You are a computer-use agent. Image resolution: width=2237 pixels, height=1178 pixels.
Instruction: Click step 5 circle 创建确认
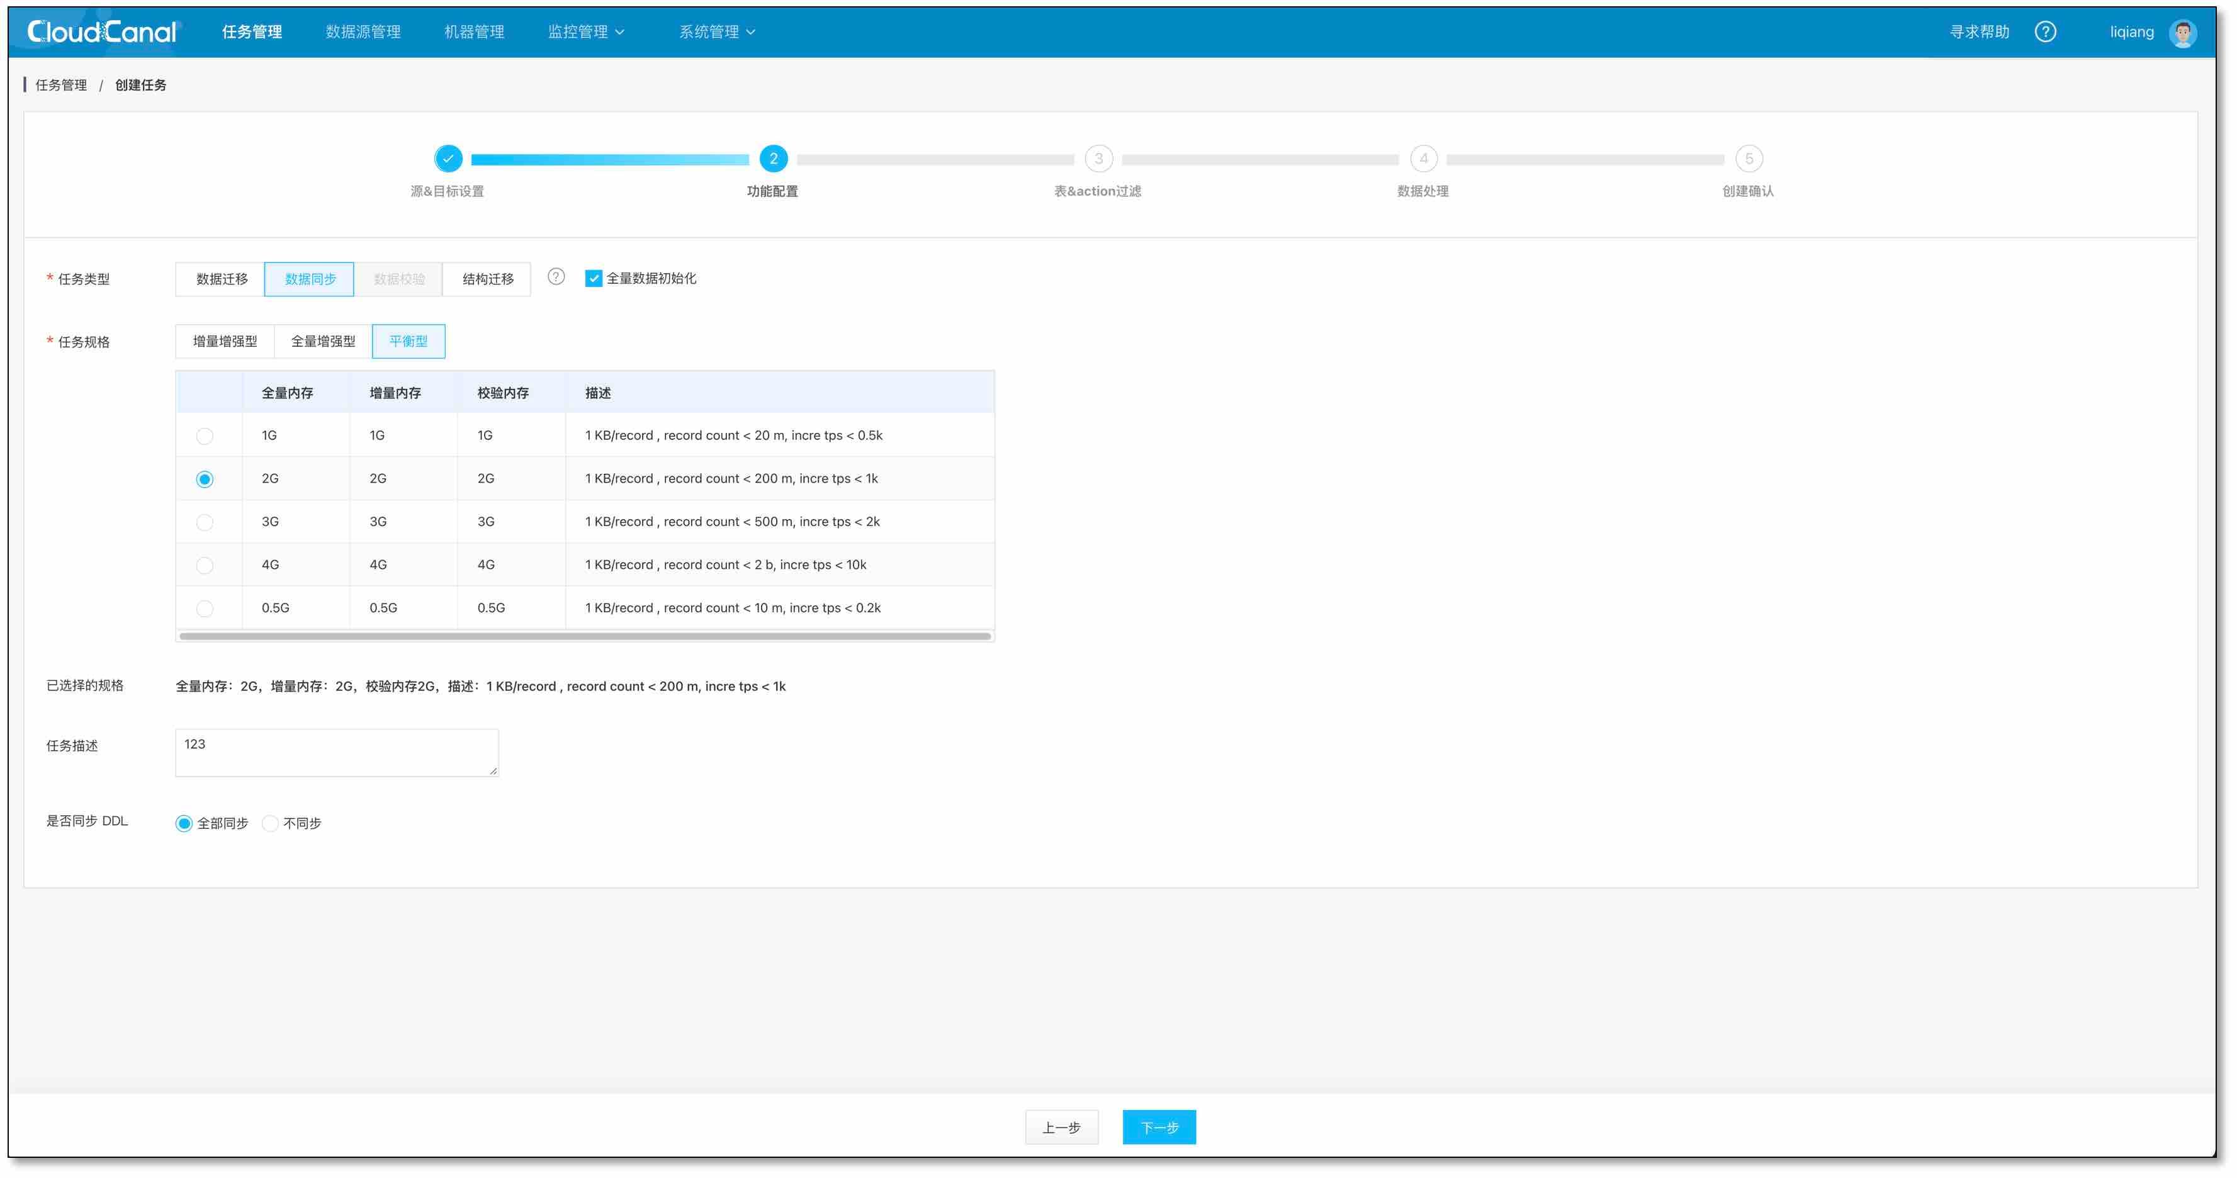[x=1749, y=159]
